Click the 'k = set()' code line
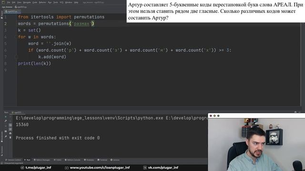This screenshot has width=305, height=171. click(30, 30)
